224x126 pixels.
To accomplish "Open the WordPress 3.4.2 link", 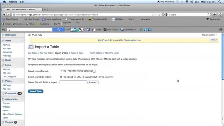I will coord(105,40).
